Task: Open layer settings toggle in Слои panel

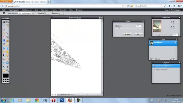Action: [x=151, y=59]
